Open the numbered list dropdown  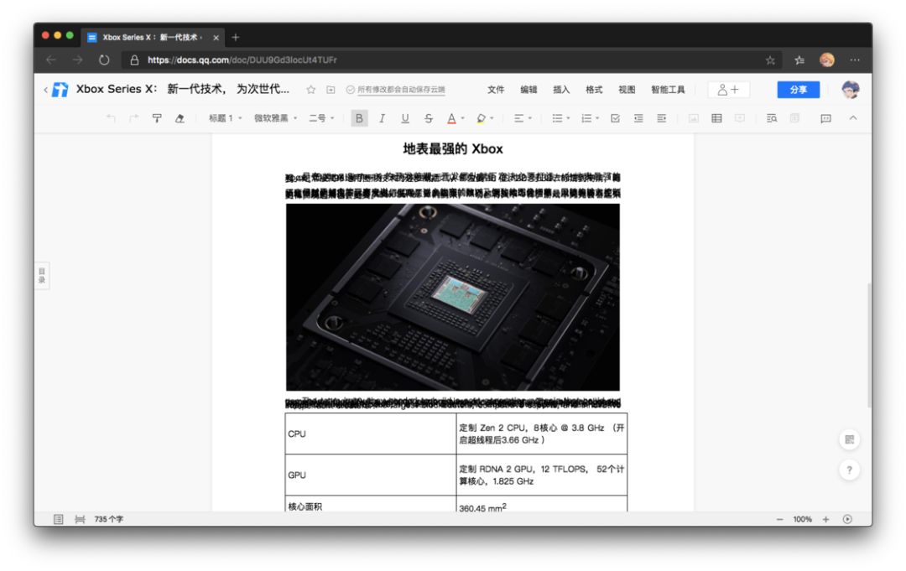(x=590, y=118)
